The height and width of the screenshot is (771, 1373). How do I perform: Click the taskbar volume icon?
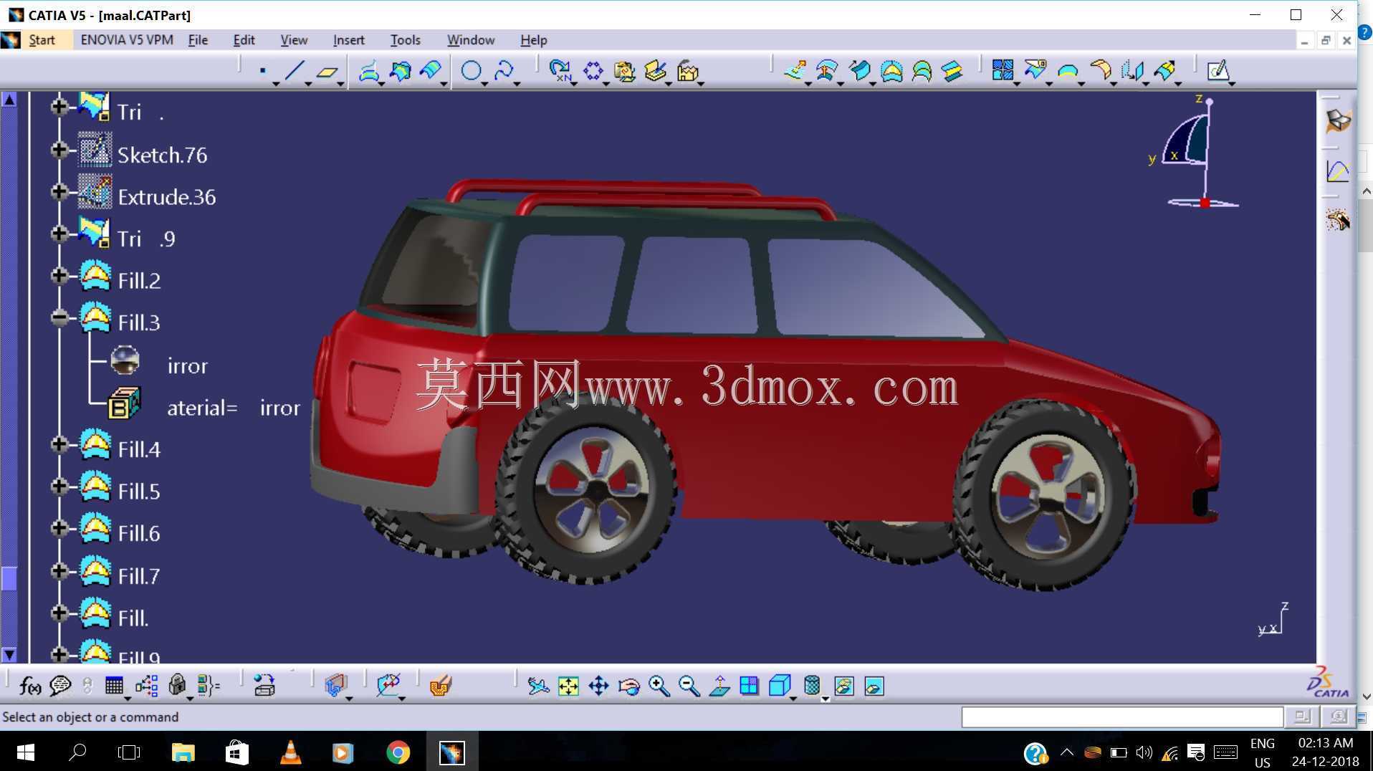click(1144, 752)
